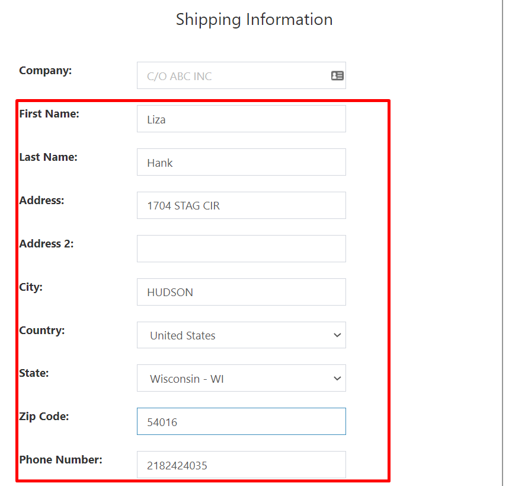Focus the empty Address 2 field
The width and height of the screenshot is (512, 486).
point(241,249)
